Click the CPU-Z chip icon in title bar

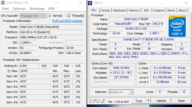click(90, 3)
